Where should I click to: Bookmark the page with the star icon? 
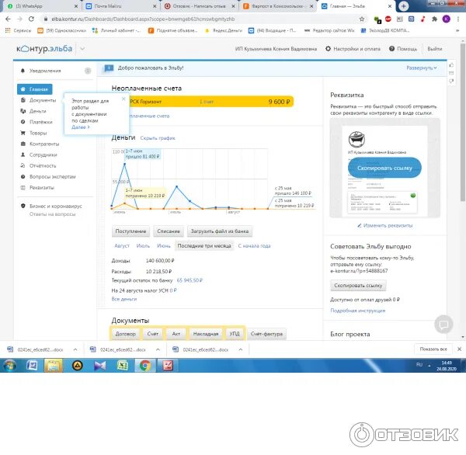tap(362, 19)
